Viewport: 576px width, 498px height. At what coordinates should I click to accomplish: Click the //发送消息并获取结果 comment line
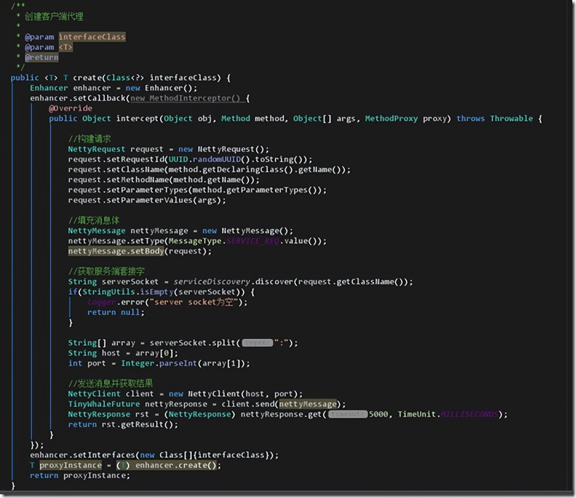[x=110, y=383]
